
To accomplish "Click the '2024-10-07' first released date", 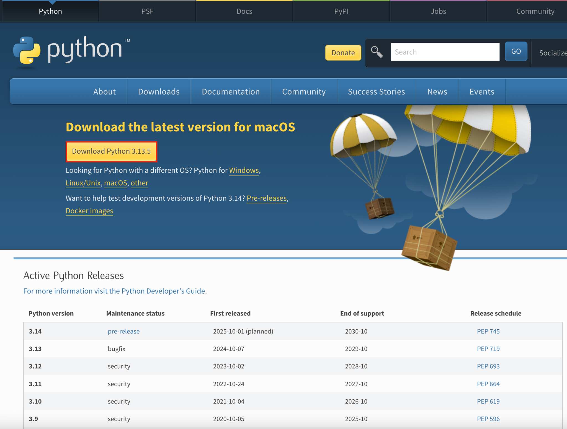I will (x=229, y=349).
